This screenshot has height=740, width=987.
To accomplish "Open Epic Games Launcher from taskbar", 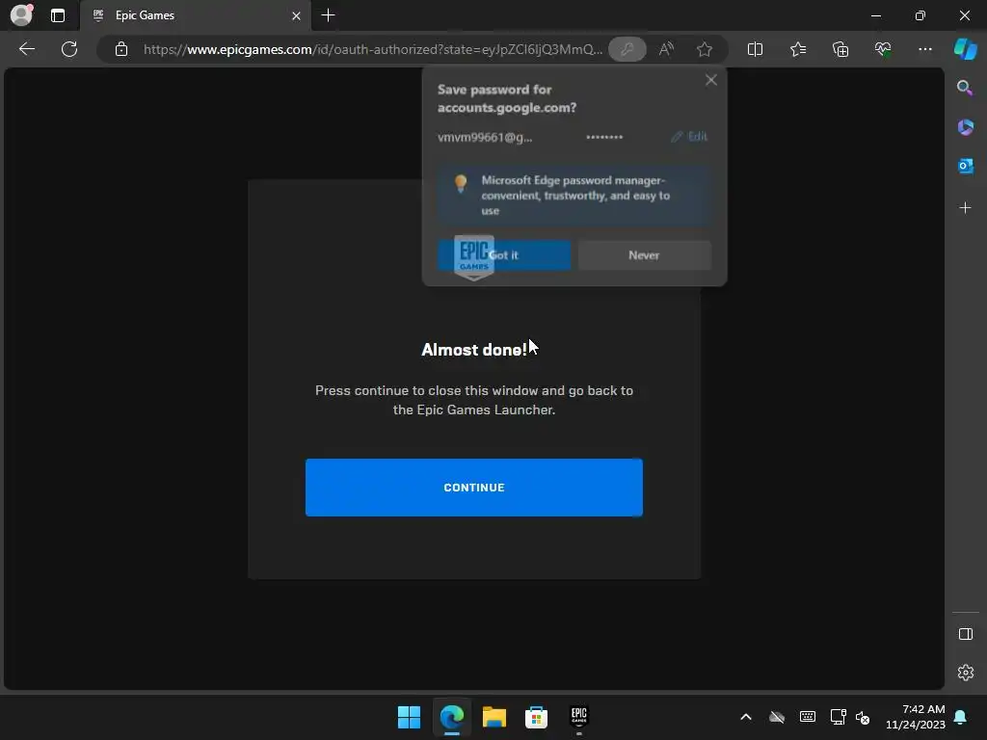I will coord(579,716).
